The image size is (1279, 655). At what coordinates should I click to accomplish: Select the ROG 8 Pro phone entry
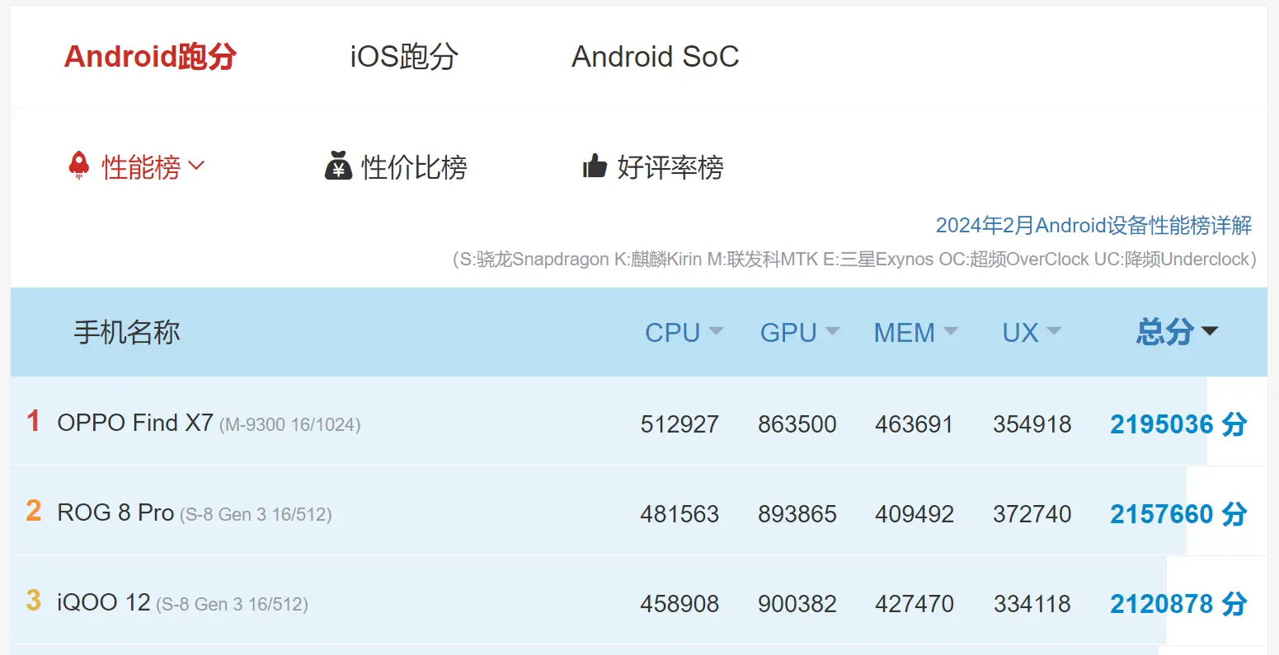(x=115, y=512)
